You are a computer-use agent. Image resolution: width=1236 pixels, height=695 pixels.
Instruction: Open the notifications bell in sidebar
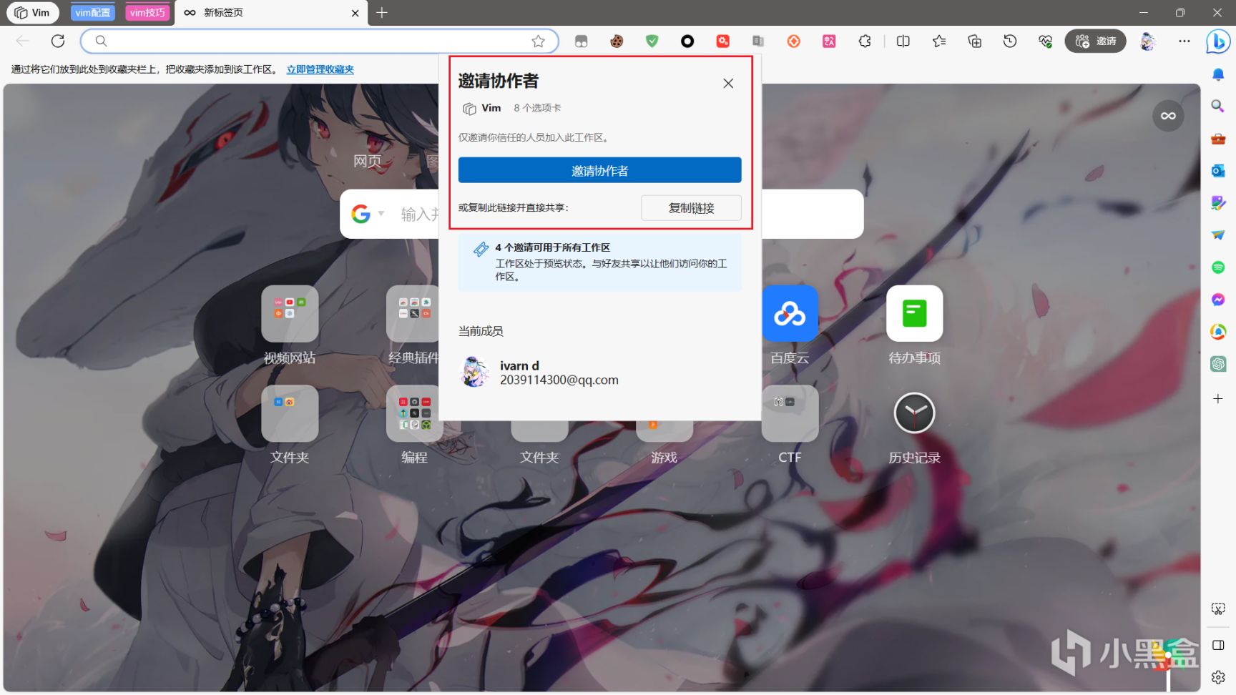[x=1218, y=74]
